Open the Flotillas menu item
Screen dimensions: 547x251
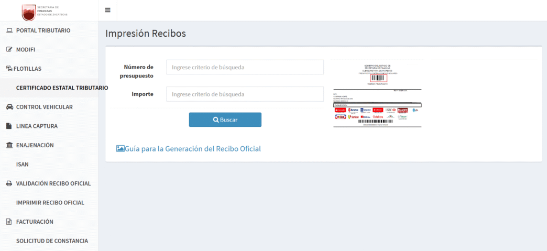pos(27,69)
